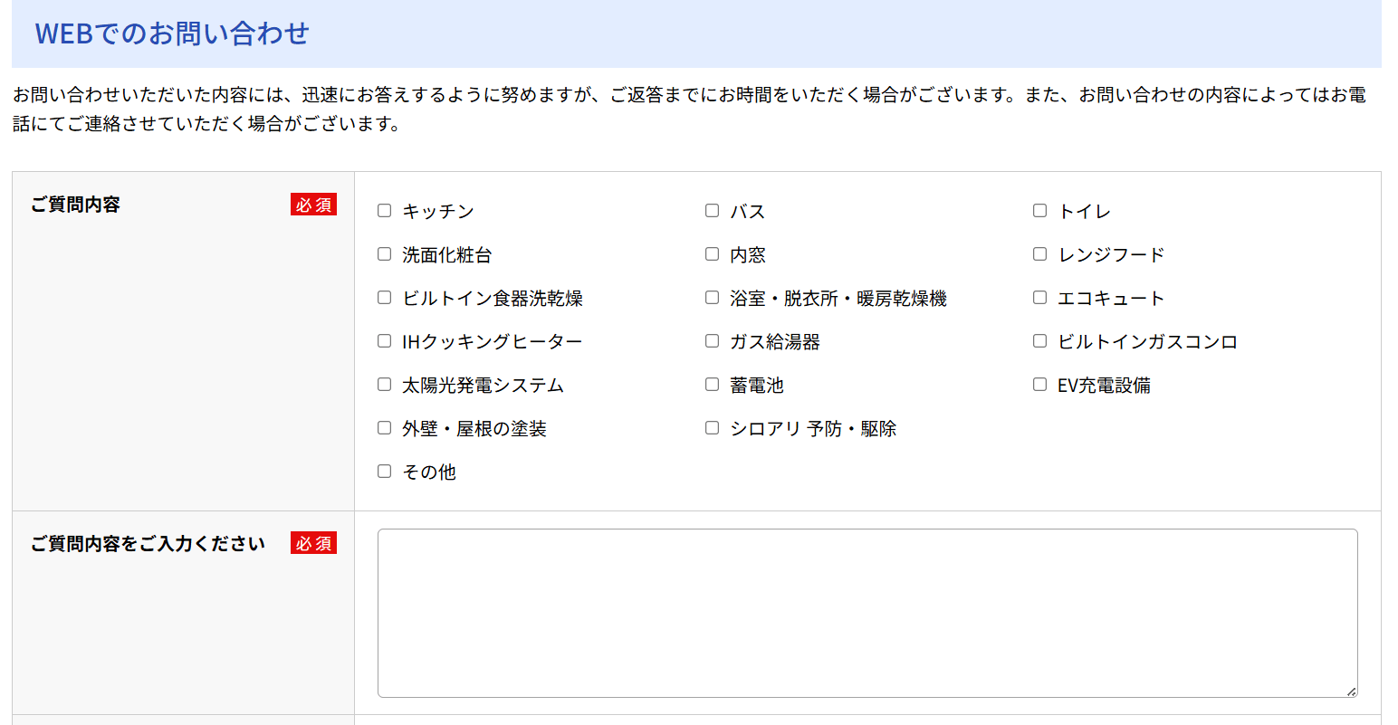
Task: Check 外壁・屋根の塗装 checkbox
Action: coord(385,428)
